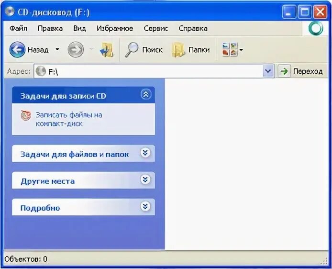
Task: Open the Views icon menu
Action: click(x=230, y=50)
